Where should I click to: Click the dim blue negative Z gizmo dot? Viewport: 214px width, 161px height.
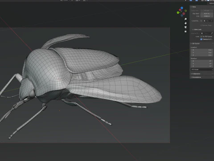tap(181, 15)
